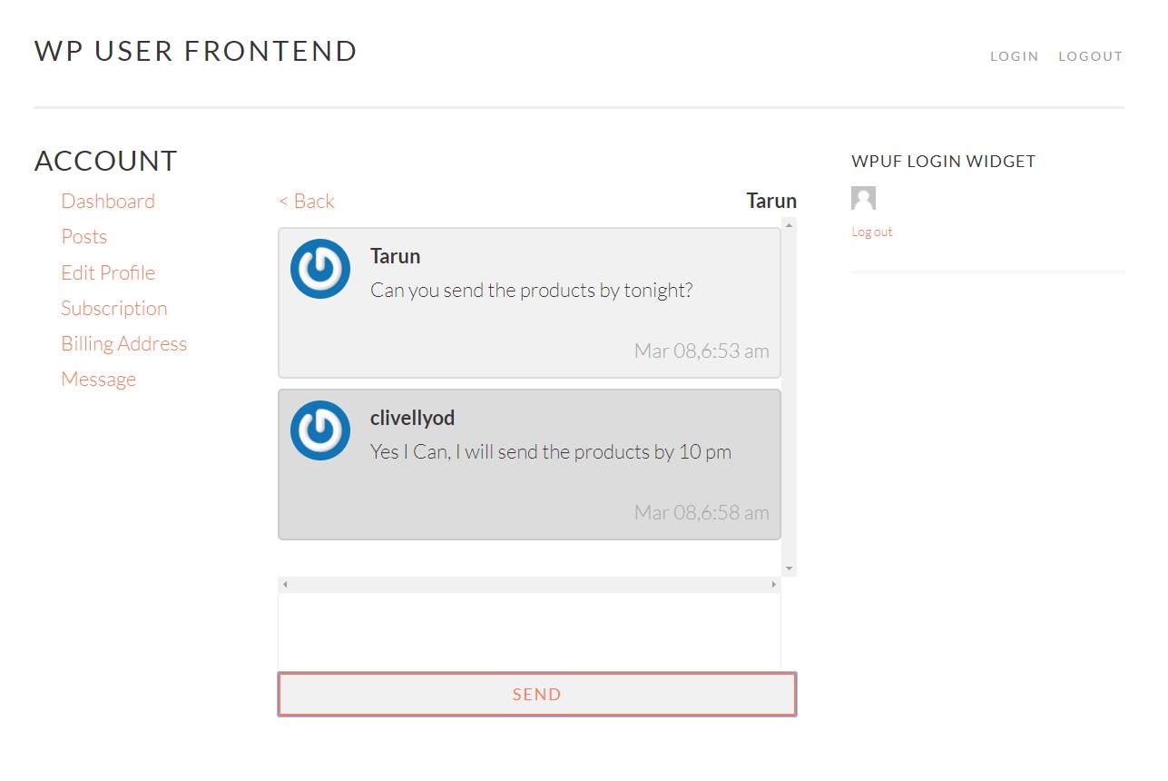1168x781 pixels.
Task: Select the Message section
Action: (98, 379)
